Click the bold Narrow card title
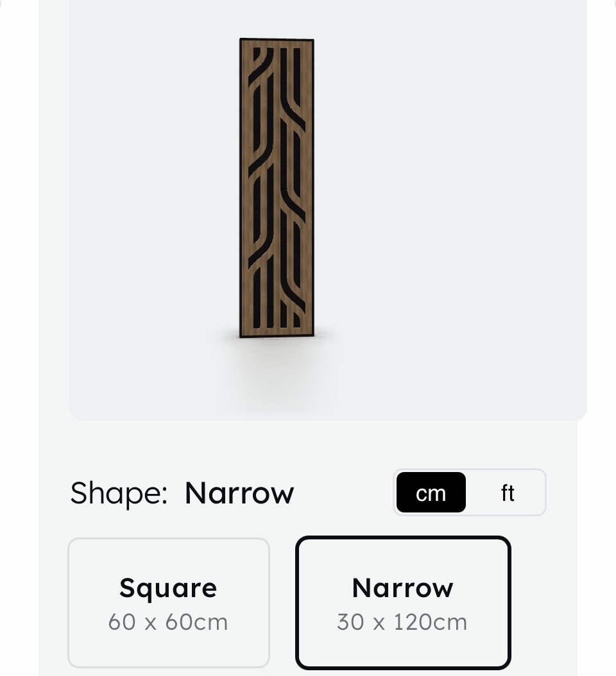 [403, 587]
